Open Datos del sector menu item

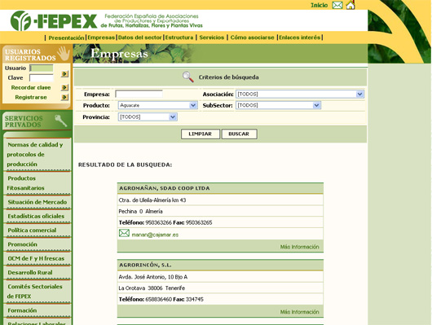(x=139, y=37)
